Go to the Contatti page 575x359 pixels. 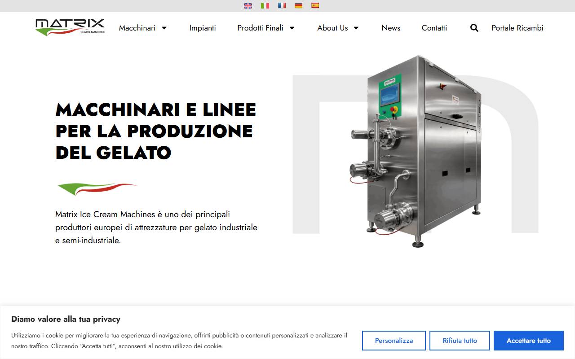click(434, 28)
